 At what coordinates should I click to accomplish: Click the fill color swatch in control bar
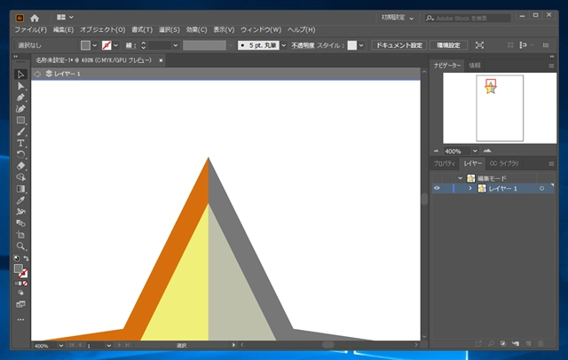tap(85, 45)
